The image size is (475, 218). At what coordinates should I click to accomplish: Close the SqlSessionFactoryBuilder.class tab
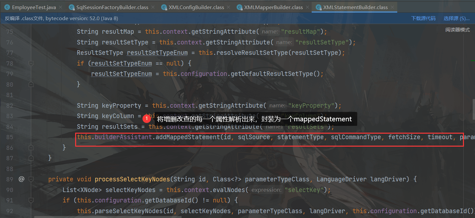154,7
